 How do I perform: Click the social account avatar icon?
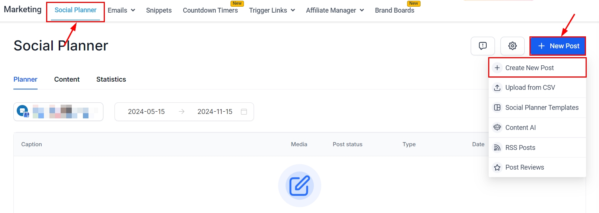click(x=23, y=111)
